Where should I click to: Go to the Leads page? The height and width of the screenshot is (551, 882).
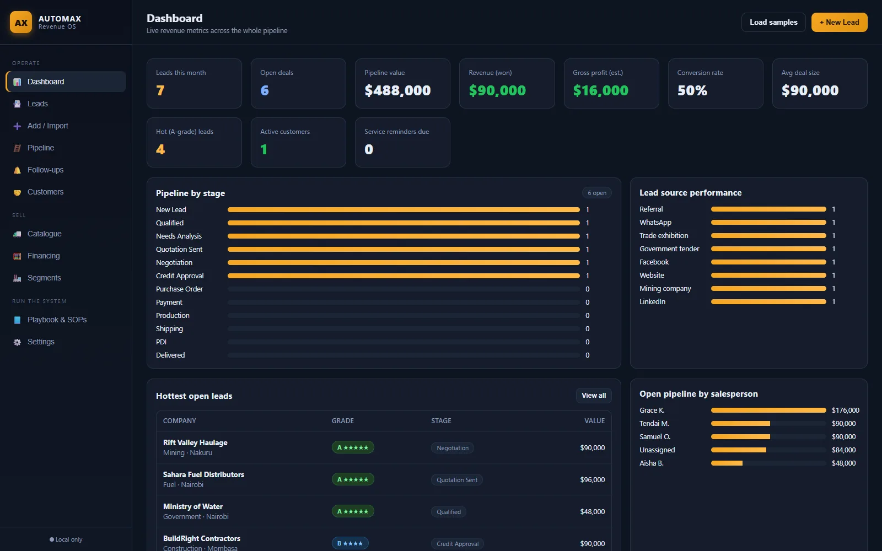point(66,104)
